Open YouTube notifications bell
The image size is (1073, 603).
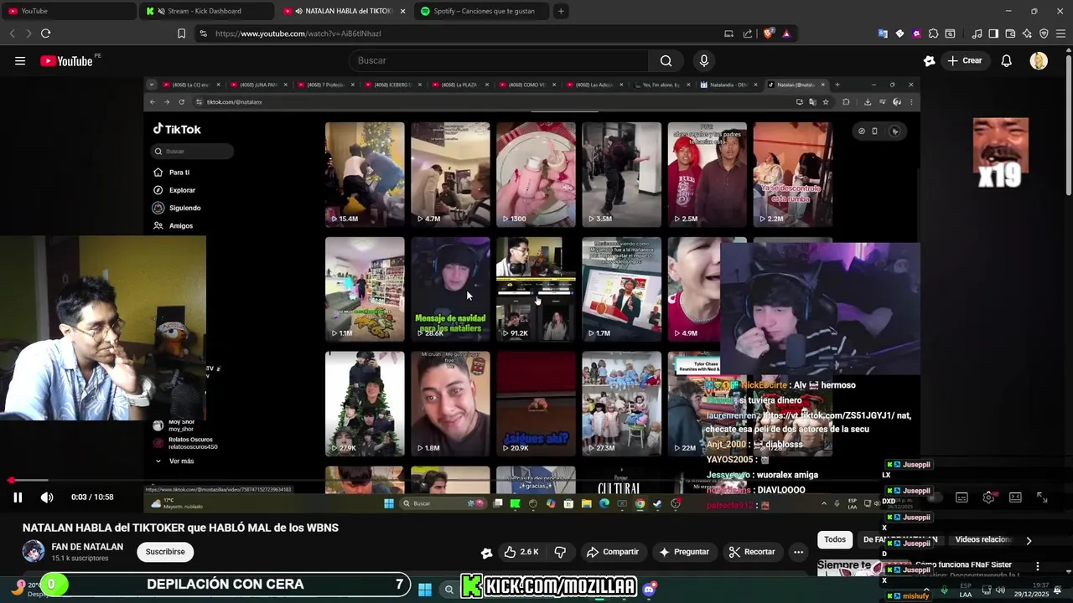1006,60
